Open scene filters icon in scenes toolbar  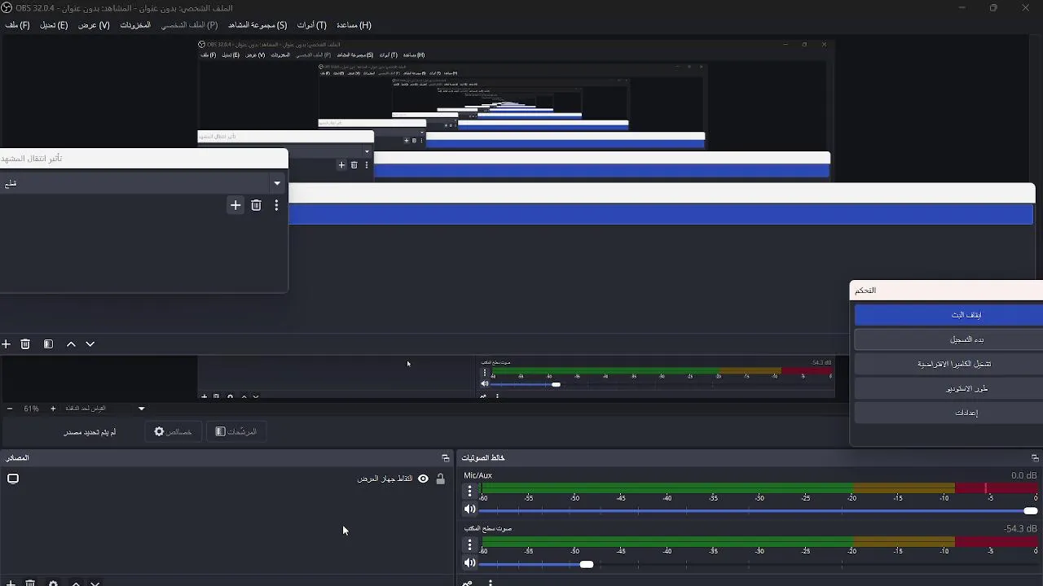[x=48, y=344]
